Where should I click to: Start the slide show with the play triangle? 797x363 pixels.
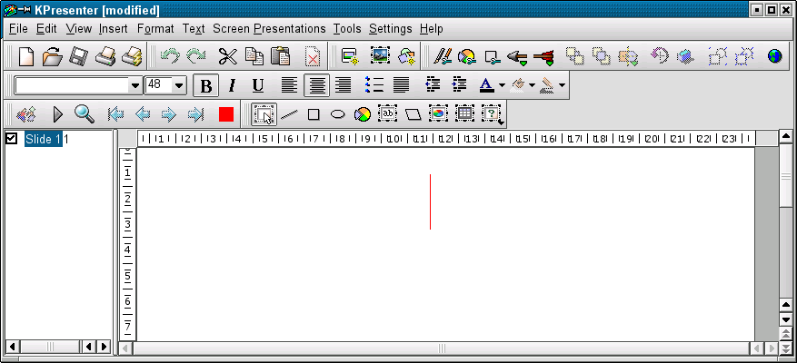57,114
